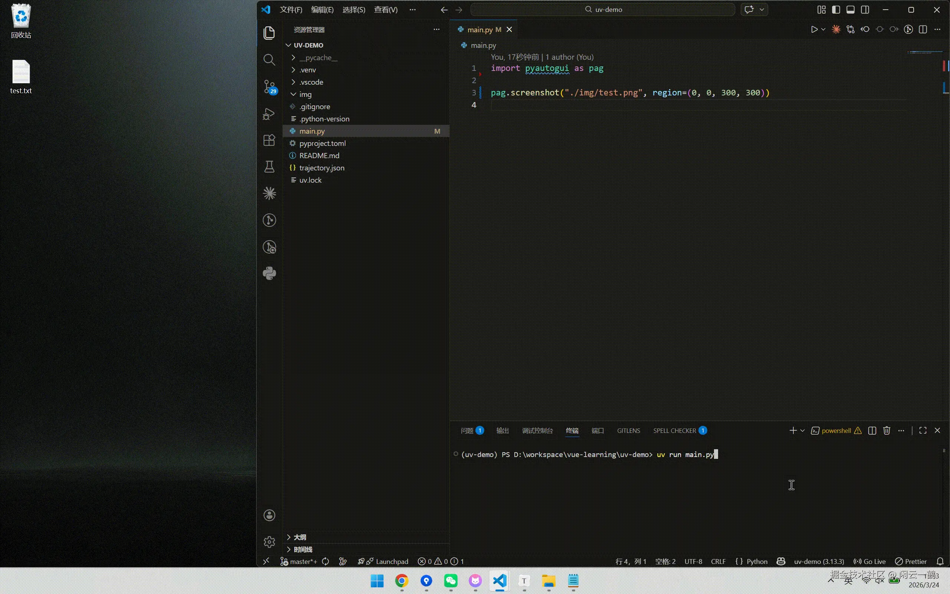Viewport: 950px width, 594px height.
Task: Click Go Live in status bar
Action: (870, 561)
